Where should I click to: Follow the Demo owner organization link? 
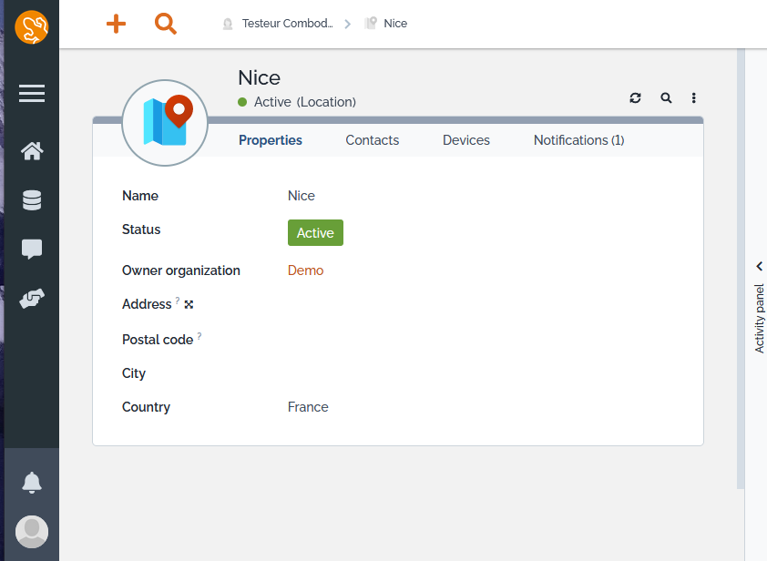click(x=305, y=270)
